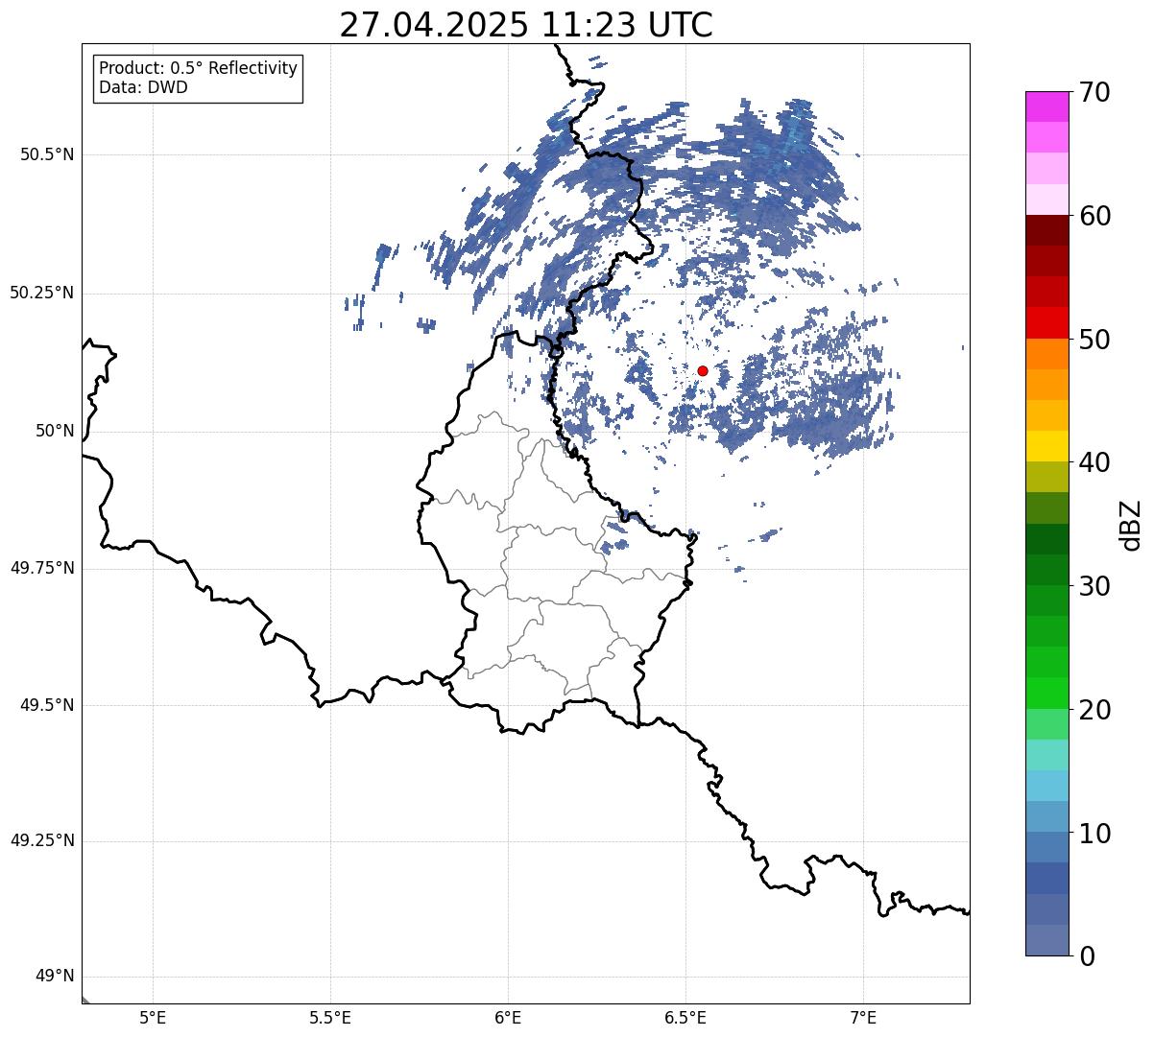1154x1037 pixels.
Task: Click the Data: DWD label
Action: click(143, 87)
